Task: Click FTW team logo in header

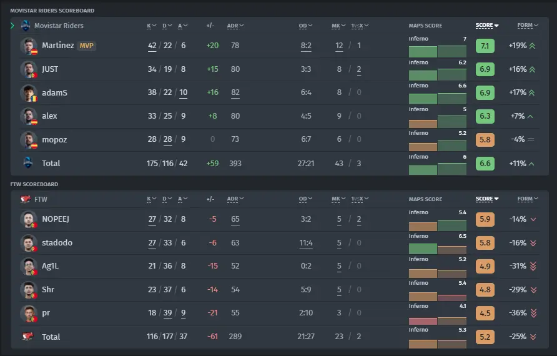Action: pos(26,199)
